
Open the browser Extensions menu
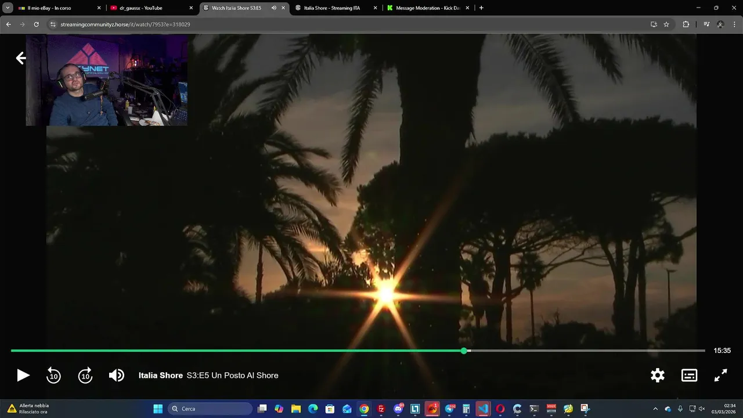click(x=686, y=24)
